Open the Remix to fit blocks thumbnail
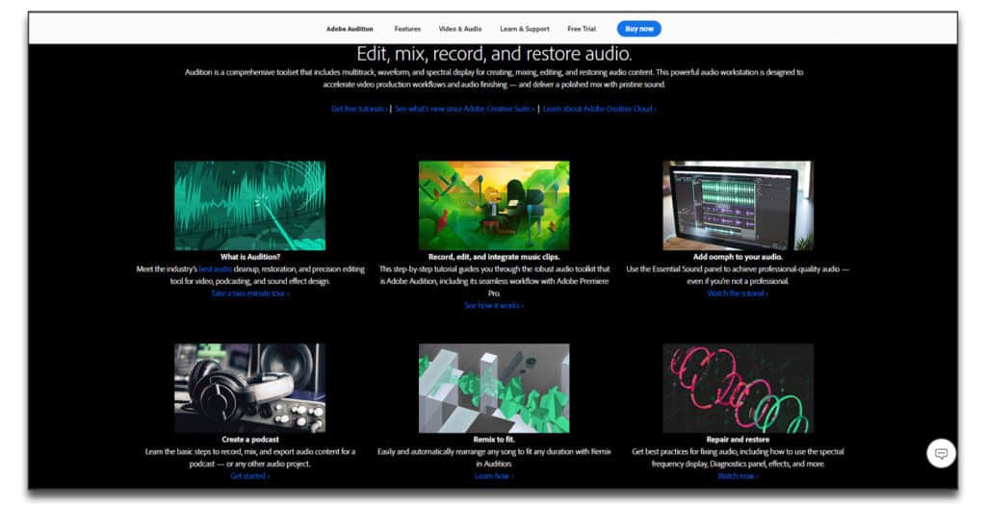 point(494,388)
